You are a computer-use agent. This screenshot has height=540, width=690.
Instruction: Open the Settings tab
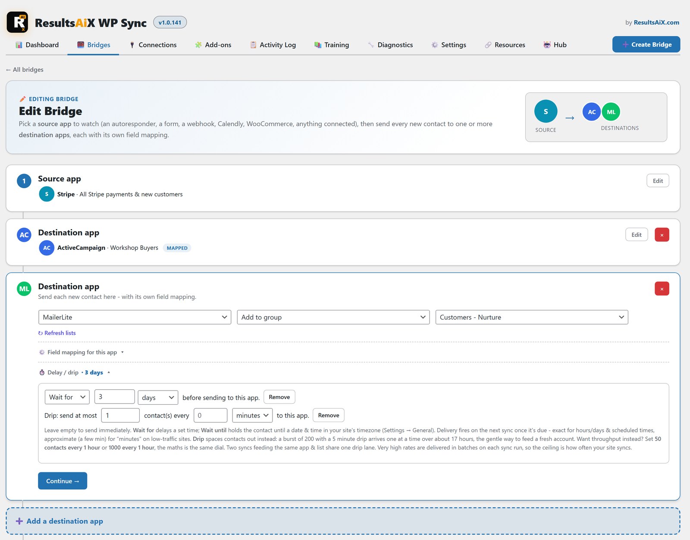449,45
